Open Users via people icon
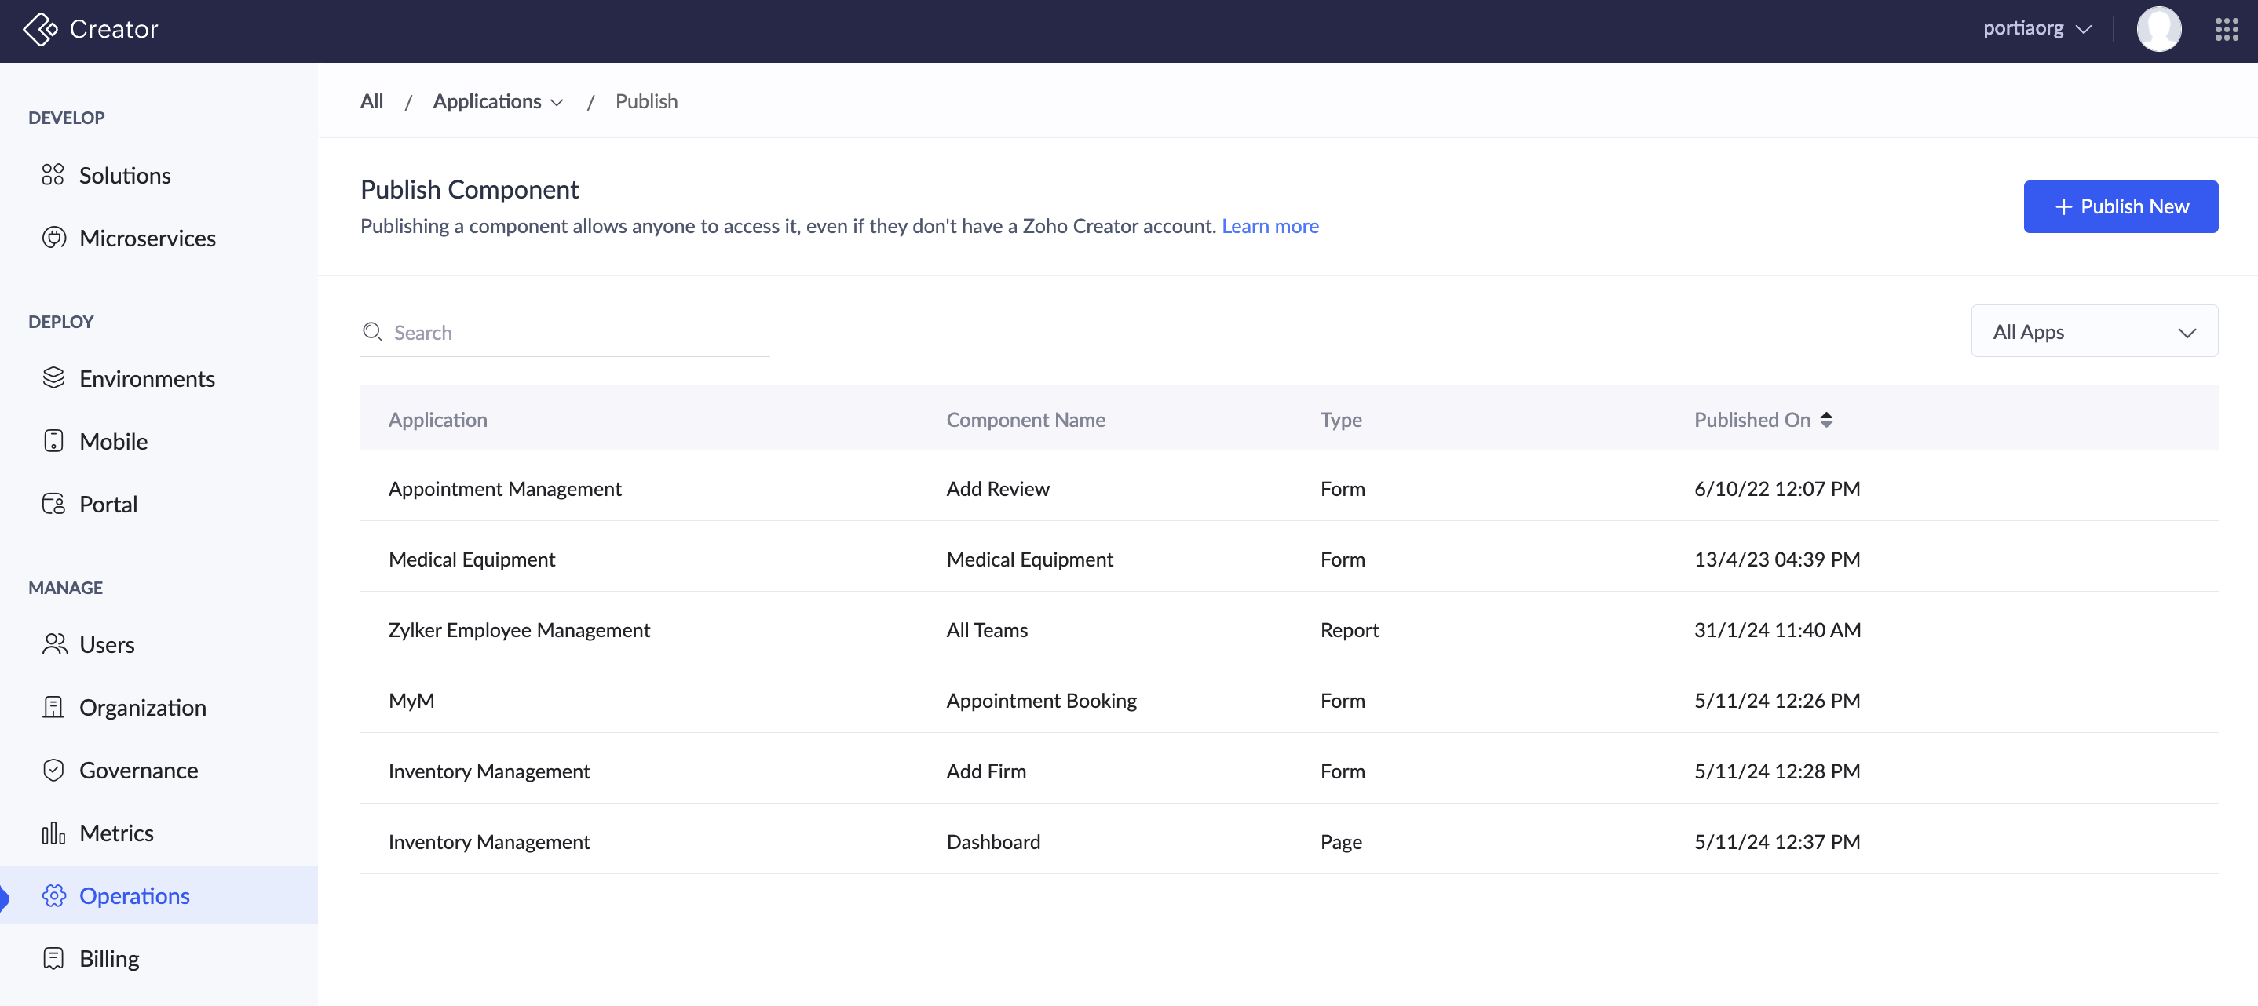Screen dimensions: 2258x1006 [54, 644]
